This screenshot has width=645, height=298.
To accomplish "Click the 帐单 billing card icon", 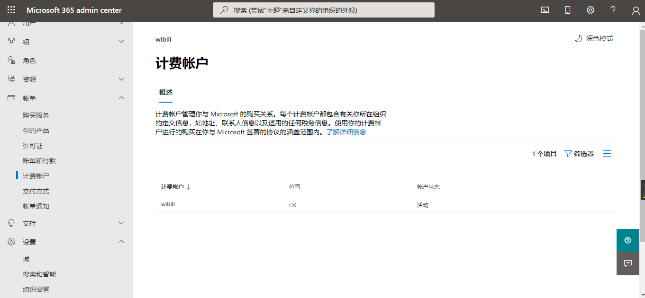I will [x=11, y=98].
